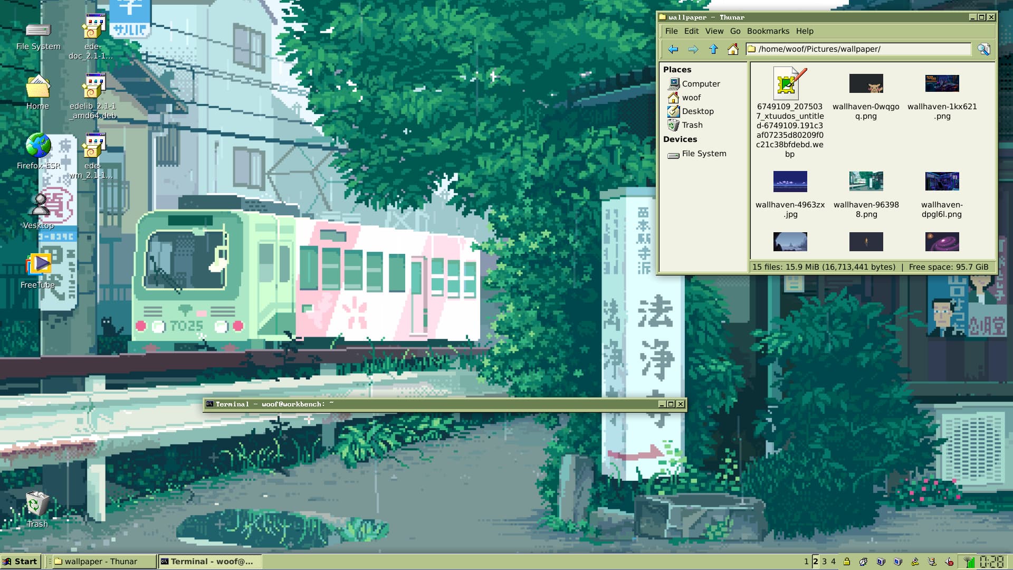Click the taskbar clock showing 0:28
Image resolution: width=1013 pixels, height=570 pixels.
[992, 562]
